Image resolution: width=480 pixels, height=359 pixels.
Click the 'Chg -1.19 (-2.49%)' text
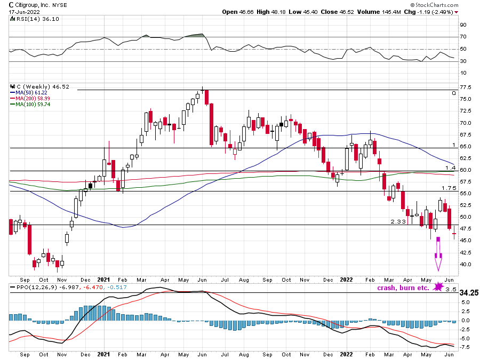click(x=429, y=12)
